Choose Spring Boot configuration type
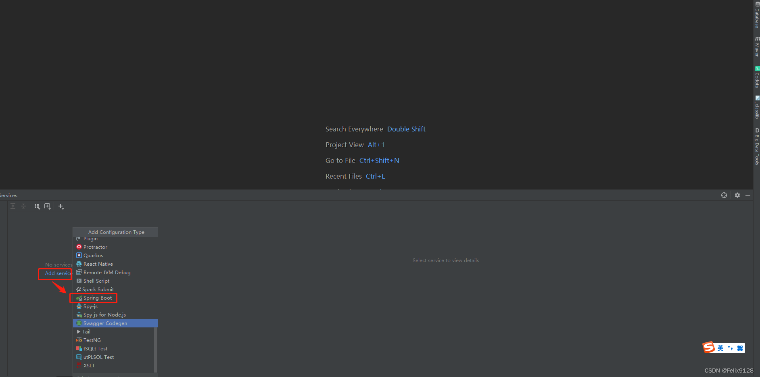The height and width of the screenshot is (377, 760). [x=115, y=298]
